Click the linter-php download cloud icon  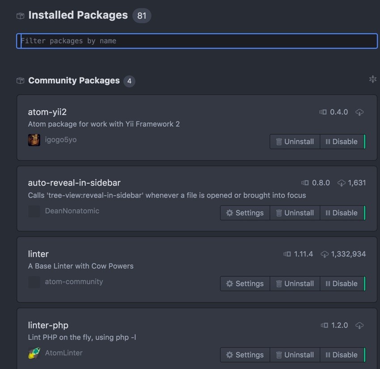coord(359,325)
